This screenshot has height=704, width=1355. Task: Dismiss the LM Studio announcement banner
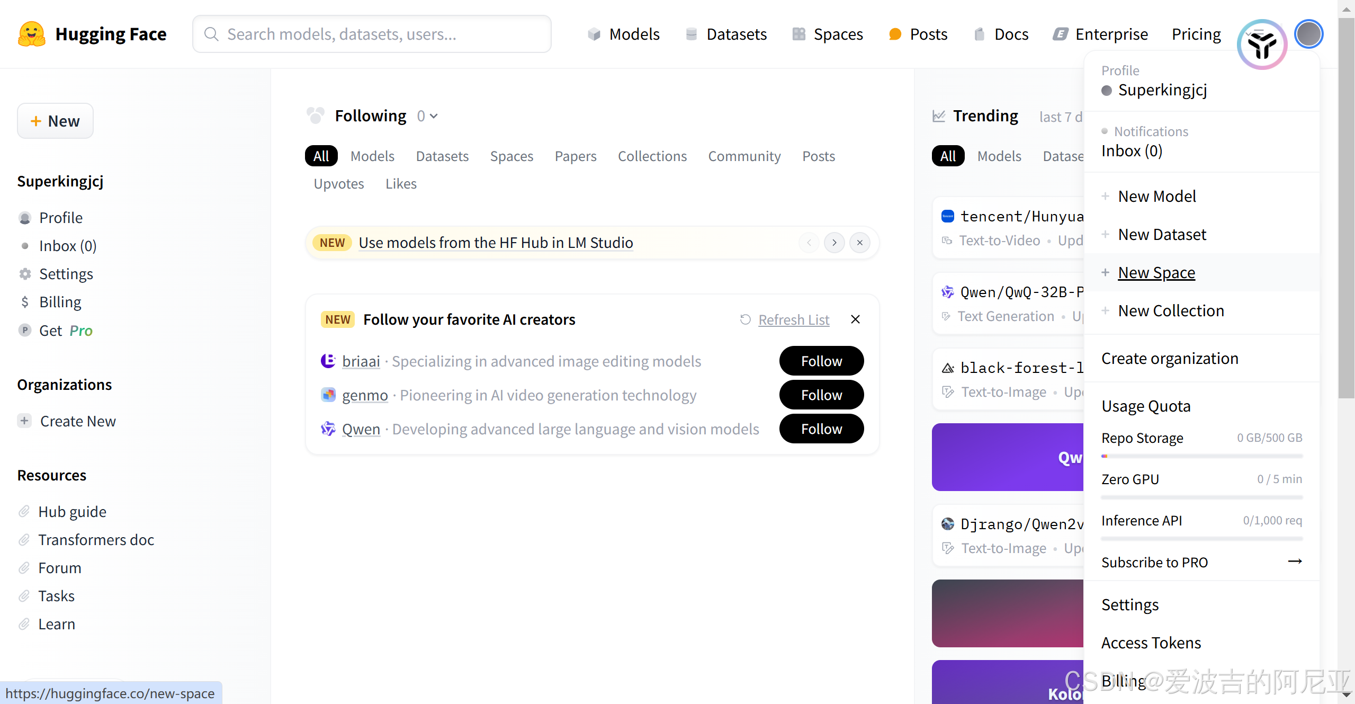coord(859,243)
